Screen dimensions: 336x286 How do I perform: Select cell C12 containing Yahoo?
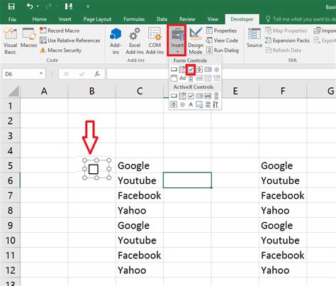140,270
